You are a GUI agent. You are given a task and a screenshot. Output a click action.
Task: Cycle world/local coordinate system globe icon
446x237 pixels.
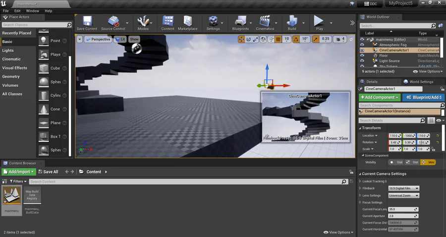pos(263,39)
